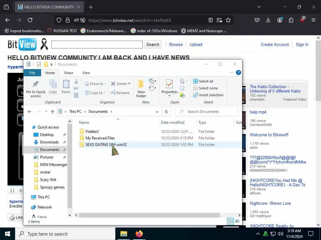Viewport: 321px width, 240px height.
Task: Select the Fiddler2 folder
Action: click(x=92, y=132)
